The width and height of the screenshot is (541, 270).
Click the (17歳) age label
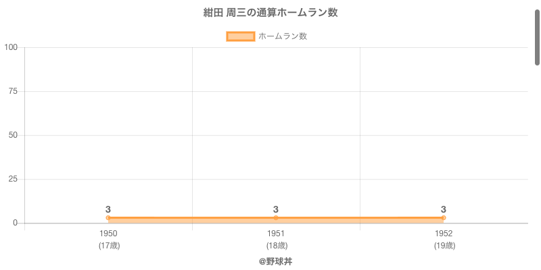point(109,246)
